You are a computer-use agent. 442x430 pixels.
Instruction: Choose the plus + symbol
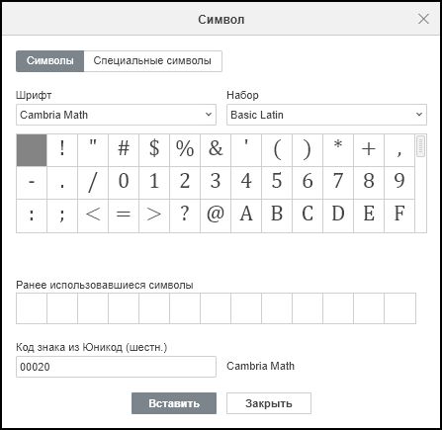[369, 150]
